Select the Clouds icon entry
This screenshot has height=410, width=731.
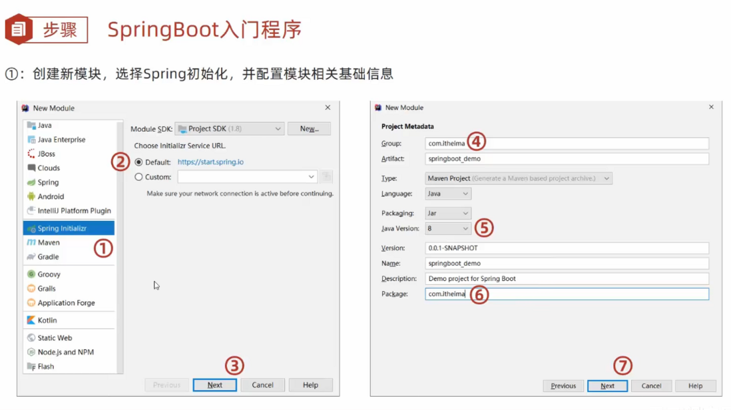pos(31,168)
